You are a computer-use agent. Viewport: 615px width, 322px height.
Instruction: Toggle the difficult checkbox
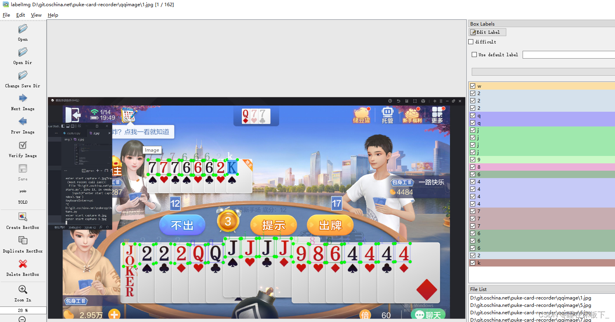[471, 42]
